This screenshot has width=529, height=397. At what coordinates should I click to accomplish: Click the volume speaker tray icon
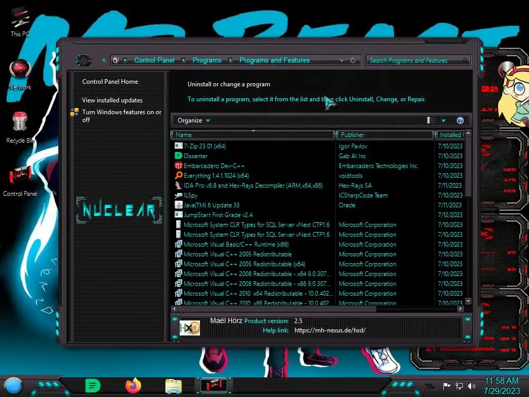[x=472, y=386]
